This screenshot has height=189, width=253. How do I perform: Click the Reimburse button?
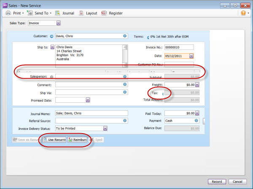[78, 140]
